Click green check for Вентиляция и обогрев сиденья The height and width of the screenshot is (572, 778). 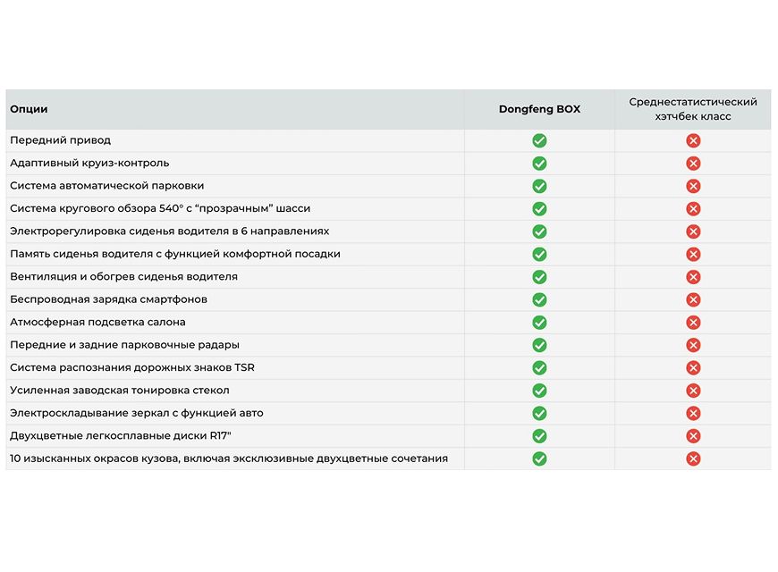coord(539,277)
